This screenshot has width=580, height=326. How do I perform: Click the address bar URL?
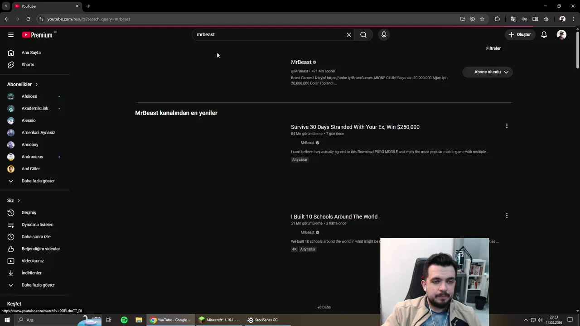tap(89, 19)
